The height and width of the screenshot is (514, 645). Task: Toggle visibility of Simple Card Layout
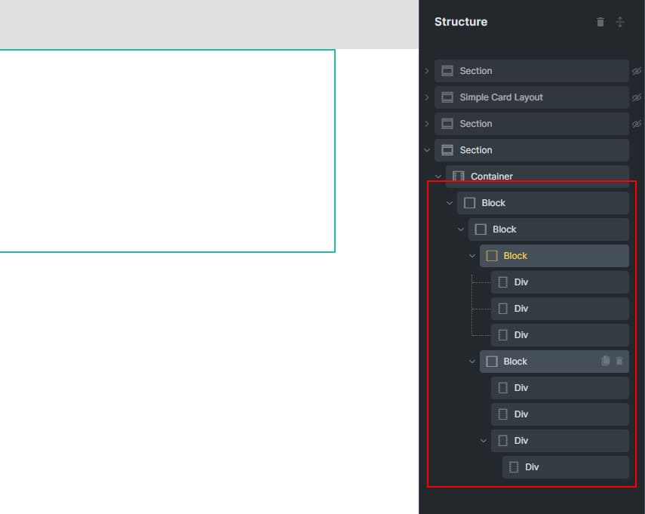click(637, 97)
